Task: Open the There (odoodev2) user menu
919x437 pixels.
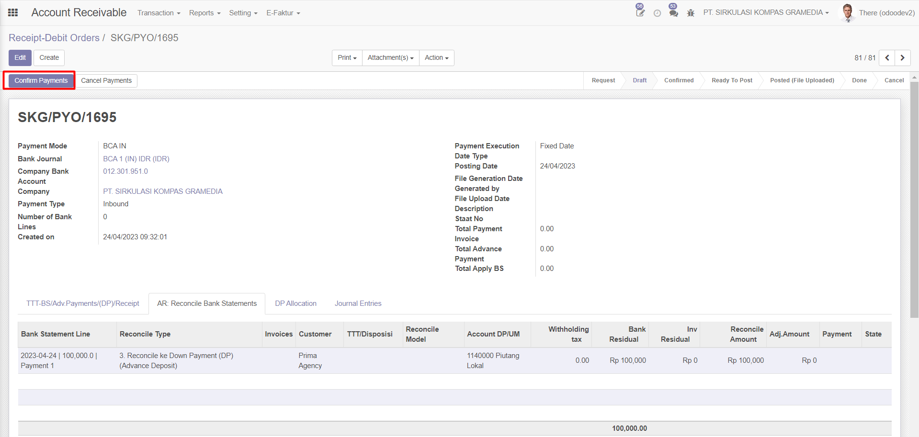Action: (x=886, y=13)
